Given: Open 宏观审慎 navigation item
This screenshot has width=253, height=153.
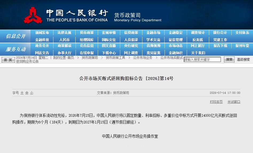Looking at the screenshot, I should pyautogui.click(x=109, y=33).
